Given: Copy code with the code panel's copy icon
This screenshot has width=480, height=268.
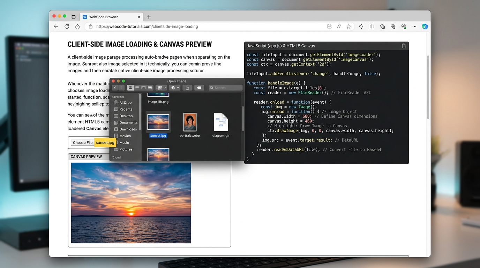Looking at the screenshot, I should pos(404,46).
